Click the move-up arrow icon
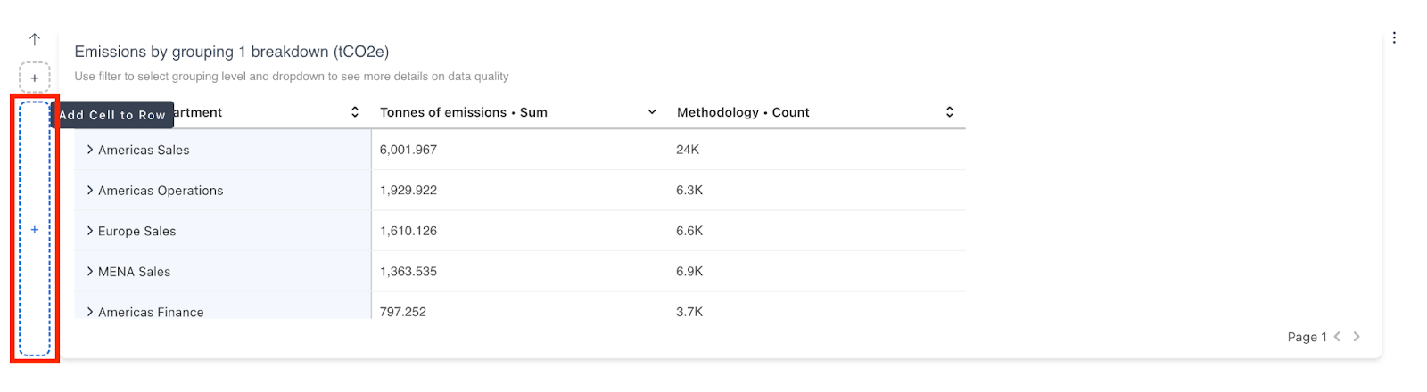This screenshot has height=392, width=1427. [35, 39]
